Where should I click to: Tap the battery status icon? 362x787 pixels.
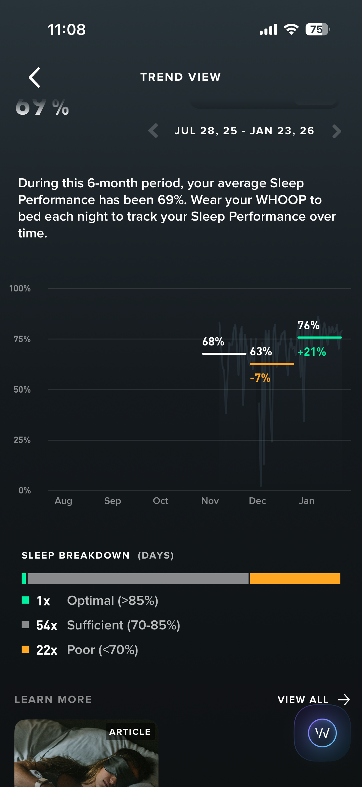coord(317,29)
